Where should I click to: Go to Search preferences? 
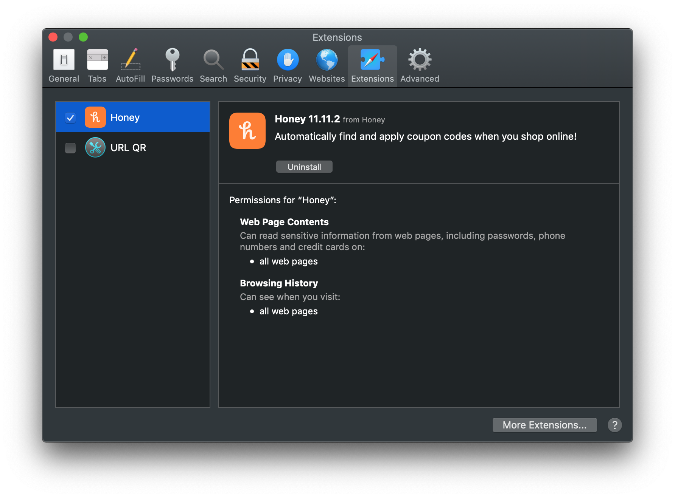[213, 66]
